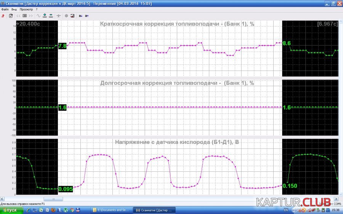Click the network signal tray icon
343x214 pixels.
[308, 210]
